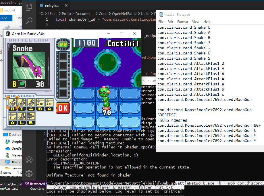Click the first empty selected-chip slot

click(x=63, y=56)
